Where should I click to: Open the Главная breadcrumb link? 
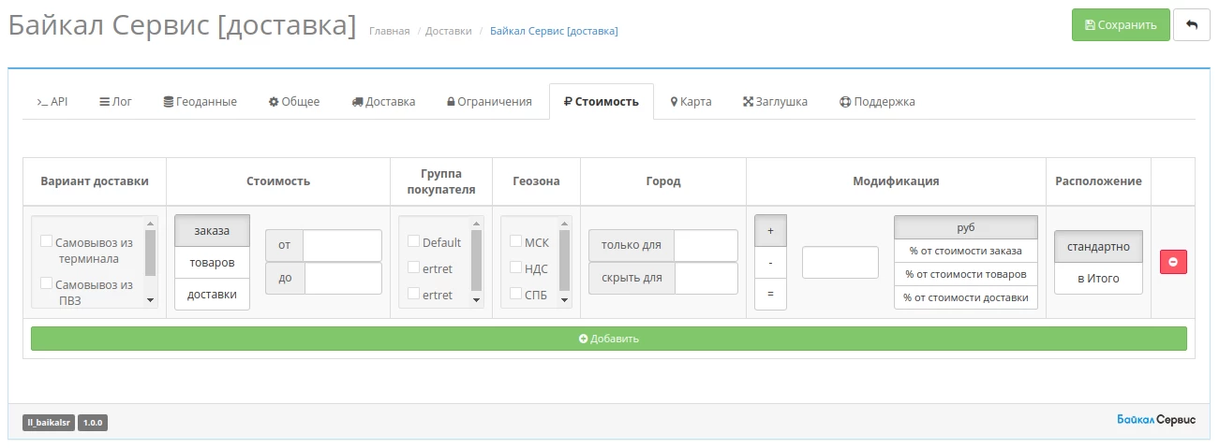coord(389,31)
